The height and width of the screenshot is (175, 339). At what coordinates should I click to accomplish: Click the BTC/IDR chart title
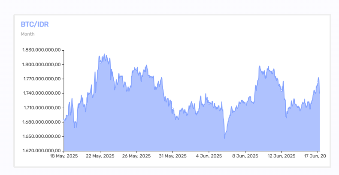pos(35,24)
